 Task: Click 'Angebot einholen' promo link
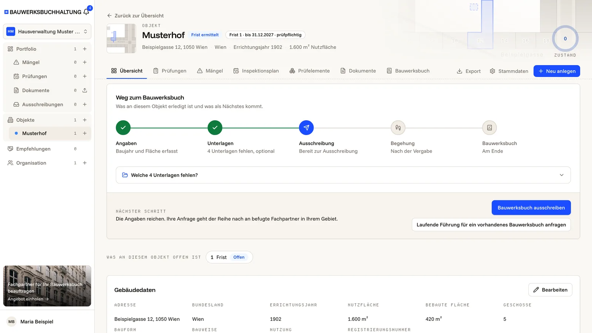pyautogui.click(x=28, y=299)
